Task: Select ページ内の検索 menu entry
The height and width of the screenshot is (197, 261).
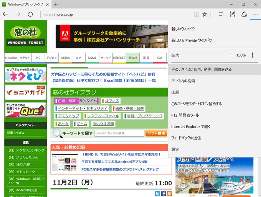Action: tap(215, 81)
